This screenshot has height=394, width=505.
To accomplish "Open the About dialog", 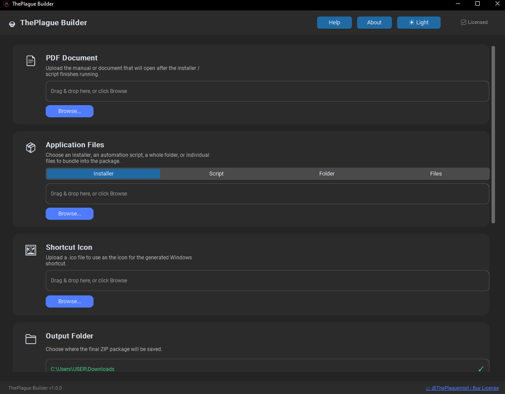I will point(374,23).
